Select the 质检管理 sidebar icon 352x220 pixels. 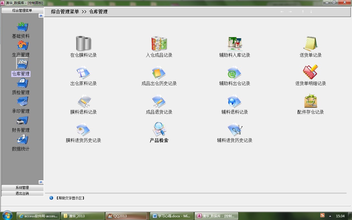pyautogui.click(x=22, y=83)
